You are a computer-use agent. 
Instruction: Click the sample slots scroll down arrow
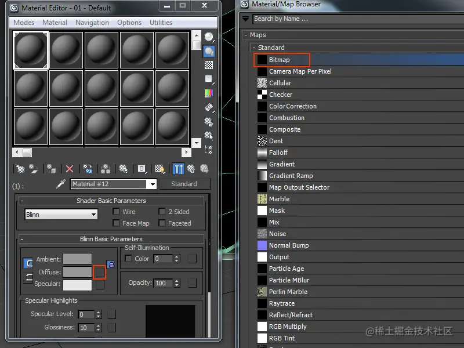(196, 143)
